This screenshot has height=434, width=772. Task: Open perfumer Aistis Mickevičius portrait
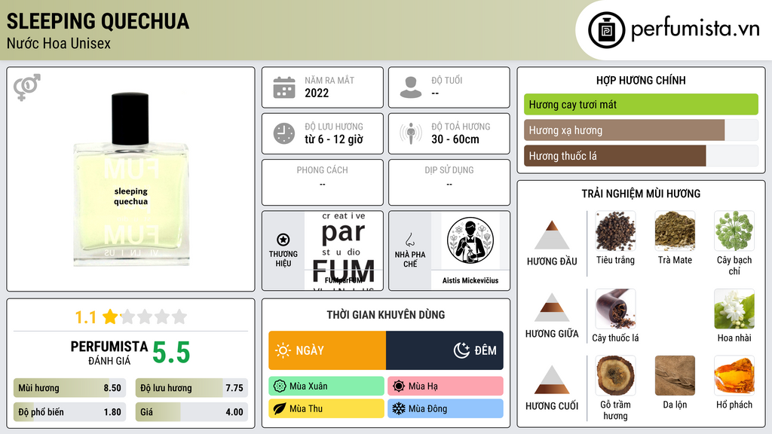tap(470, 241)
